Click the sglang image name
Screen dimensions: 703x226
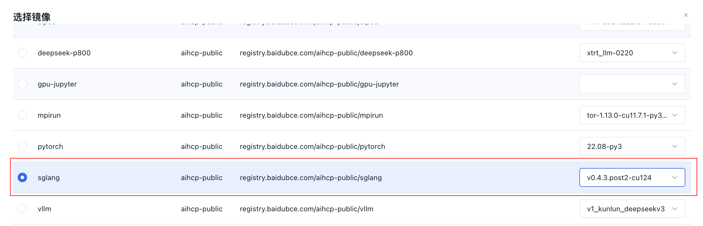tap(49, 178)
